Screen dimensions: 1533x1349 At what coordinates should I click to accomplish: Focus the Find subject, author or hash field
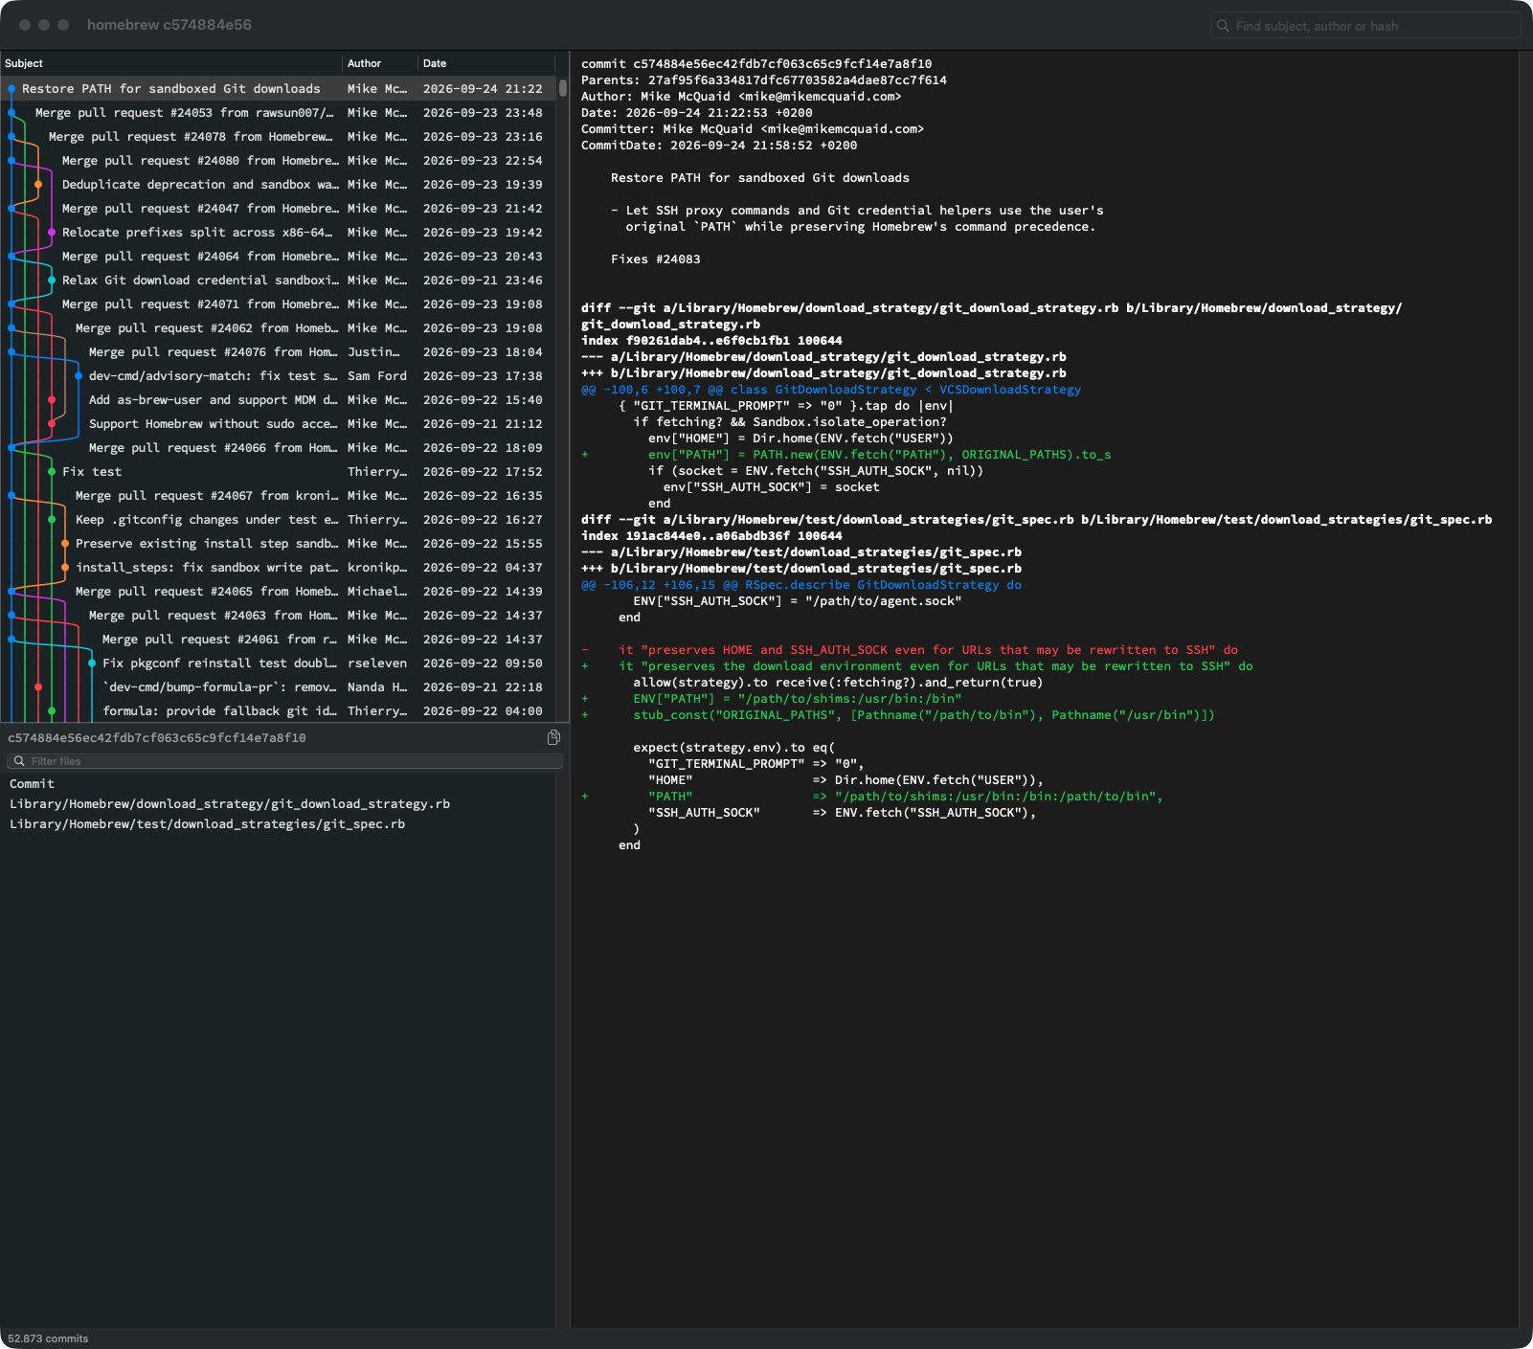click(1365, 26)
